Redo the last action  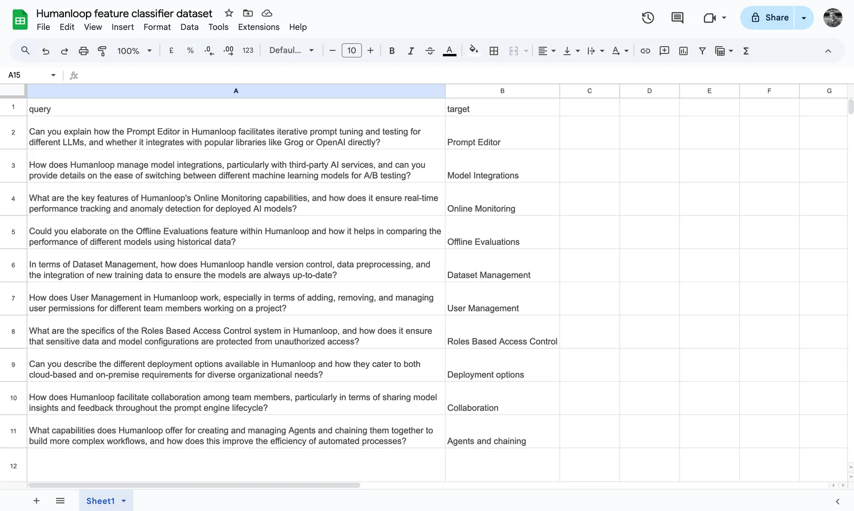[x=64, y=51]
